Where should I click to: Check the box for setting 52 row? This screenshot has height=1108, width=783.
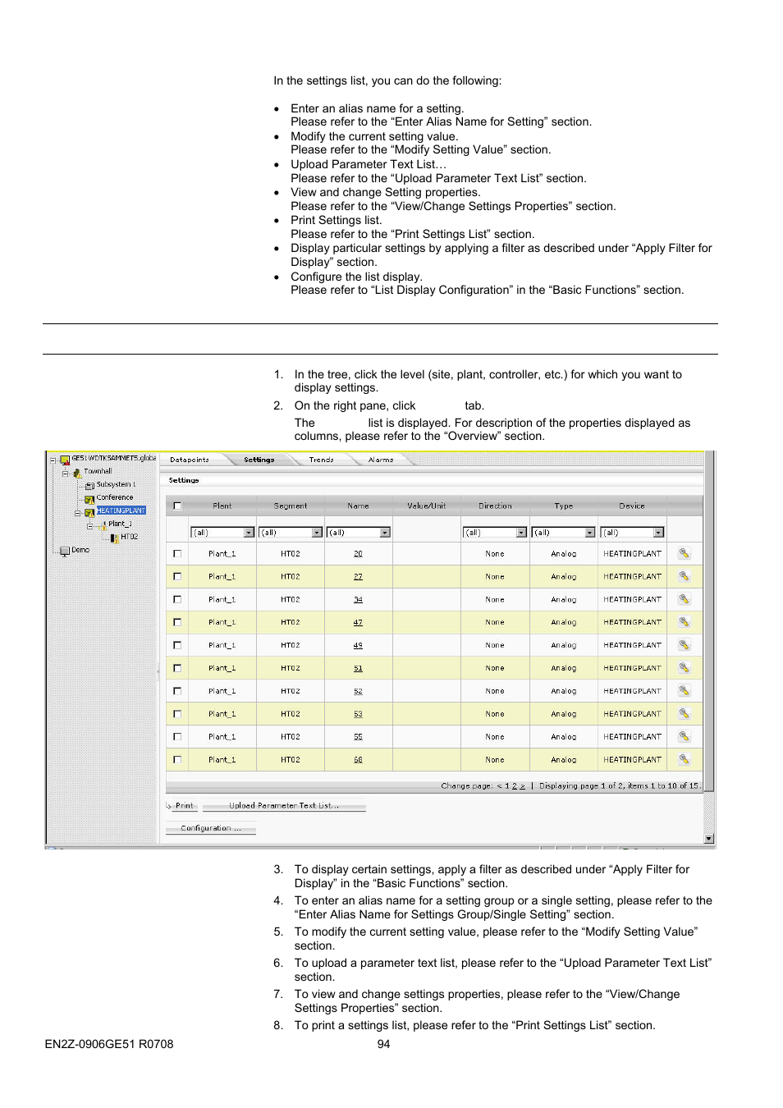click(177, 692)
